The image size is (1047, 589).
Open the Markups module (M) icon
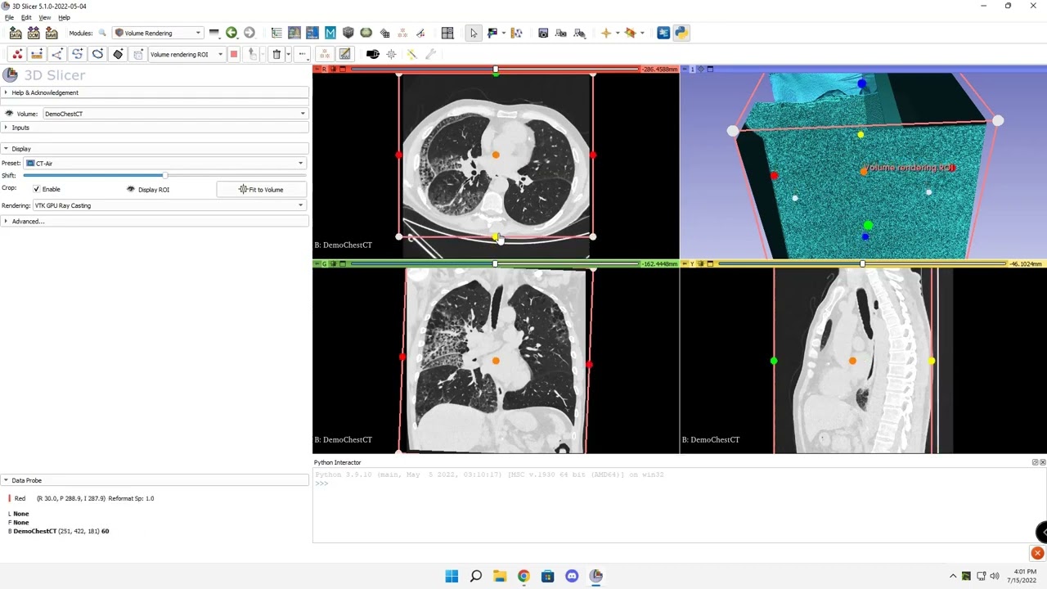pyautogui.click(x=330, y=33)
